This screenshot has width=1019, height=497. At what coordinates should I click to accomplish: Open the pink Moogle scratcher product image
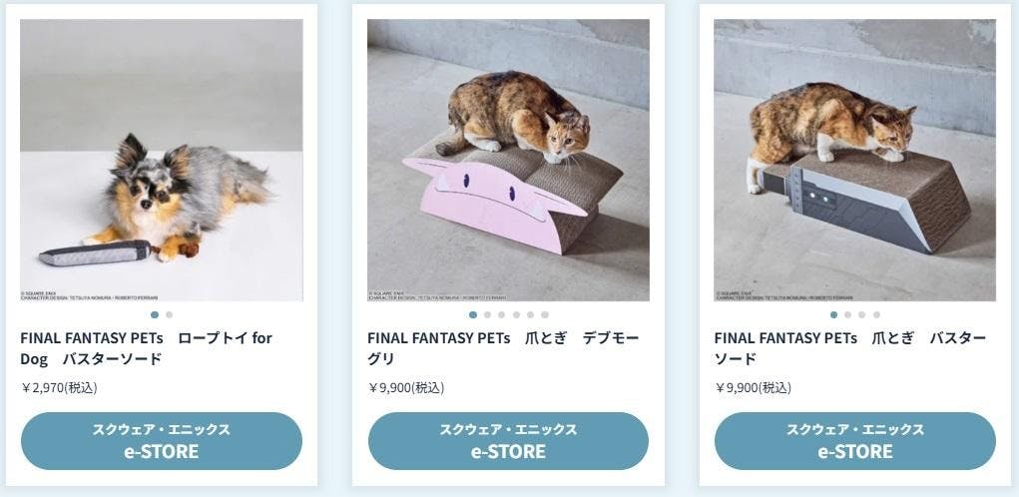click(508, 160)
